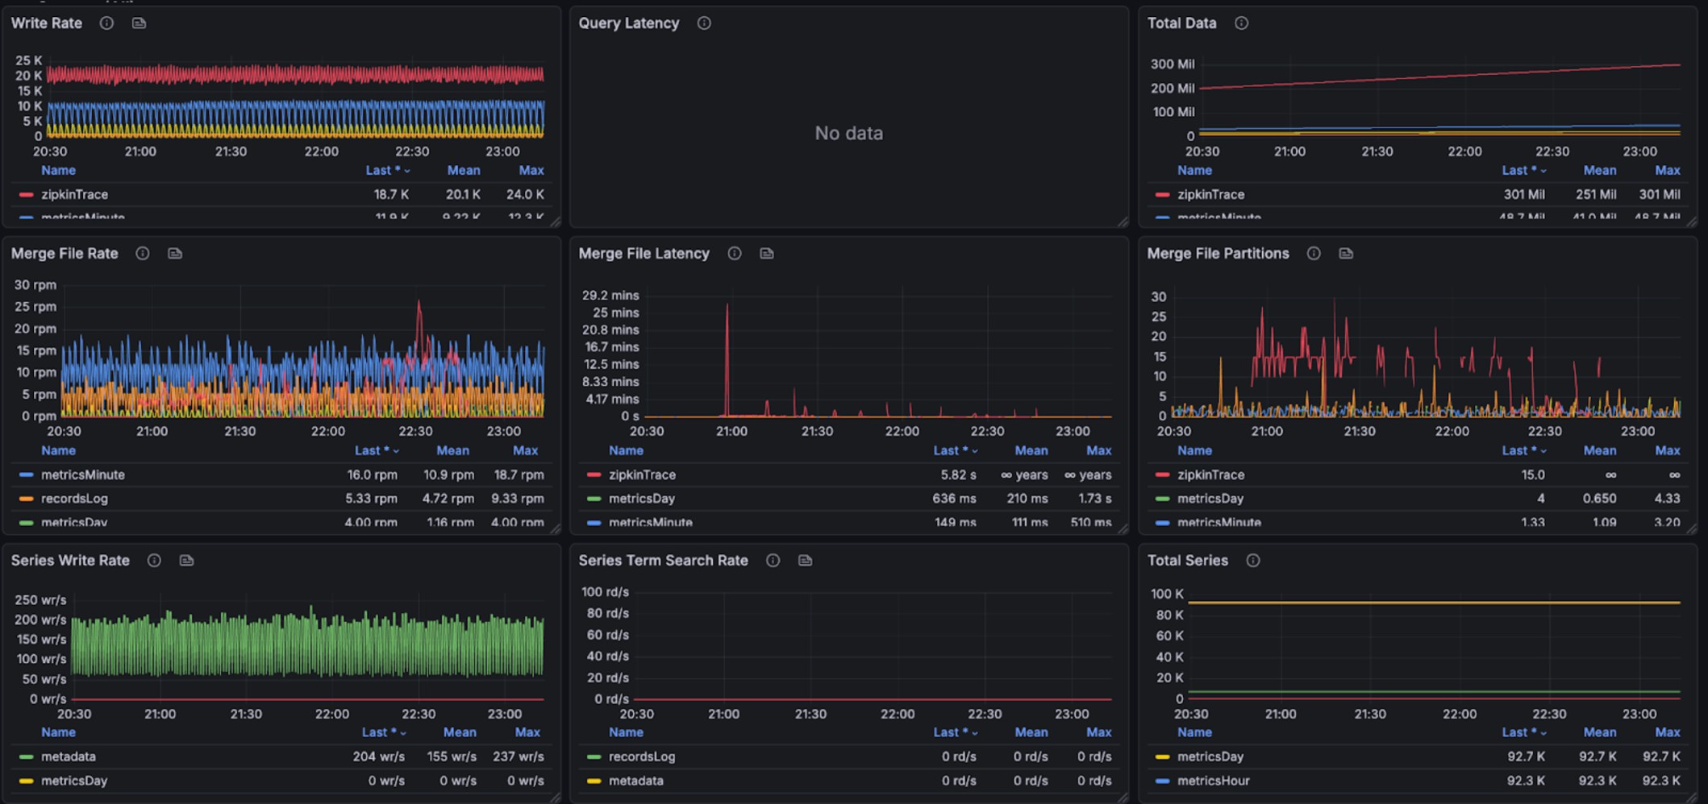
Task: Click the info icon beside Query Latency
Action: (x=704, y=23)
